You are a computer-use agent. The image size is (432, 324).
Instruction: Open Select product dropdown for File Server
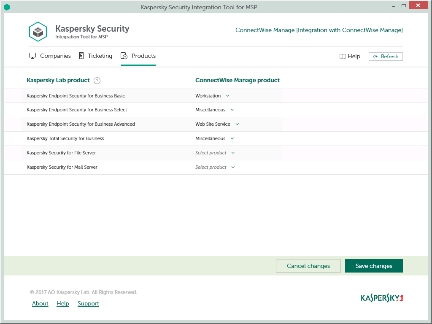215,153
